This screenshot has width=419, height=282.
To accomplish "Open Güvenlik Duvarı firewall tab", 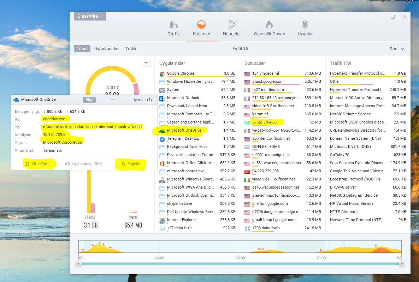I will tap(269, 28).
